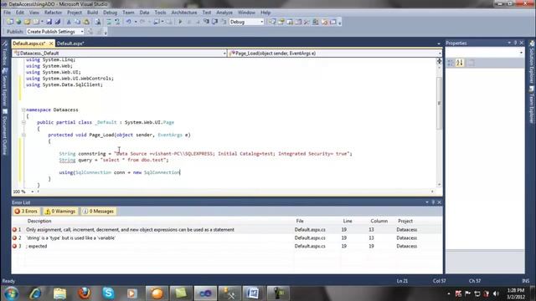Click the Windows Start orb
The width and height of the screenshot is (536, 301).
[11, 293]
